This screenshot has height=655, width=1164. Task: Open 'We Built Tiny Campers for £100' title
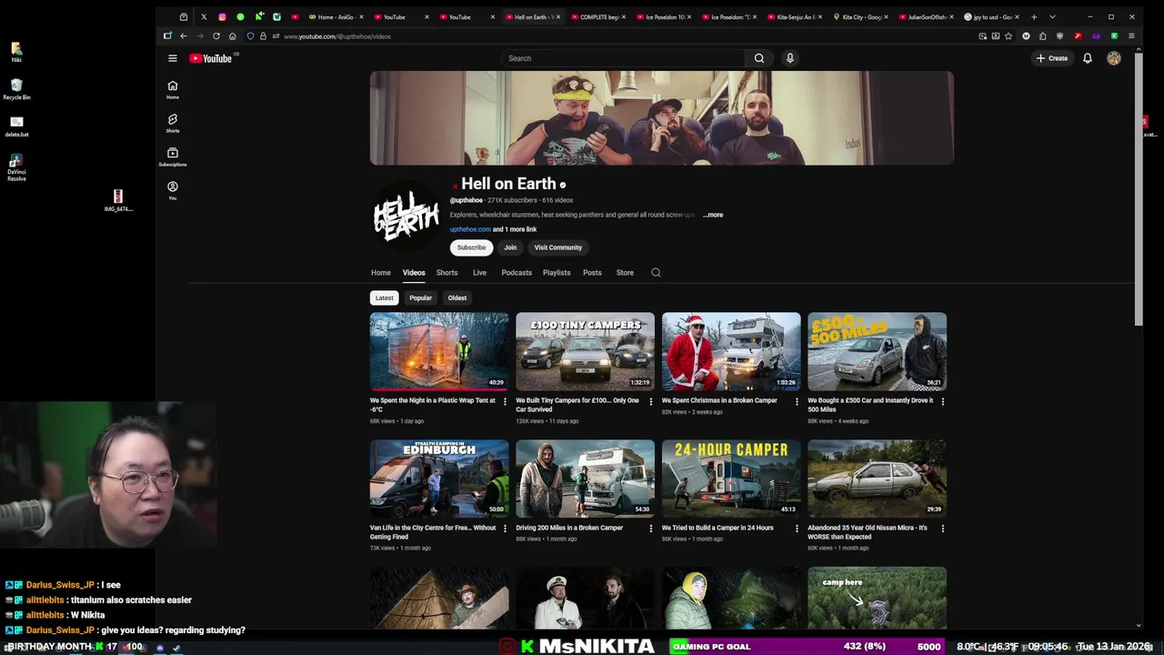pos(577,405)
